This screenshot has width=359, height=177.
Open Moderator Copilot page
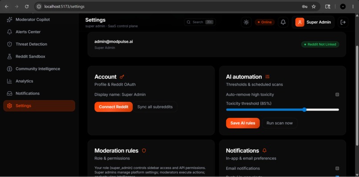[39, 20]
